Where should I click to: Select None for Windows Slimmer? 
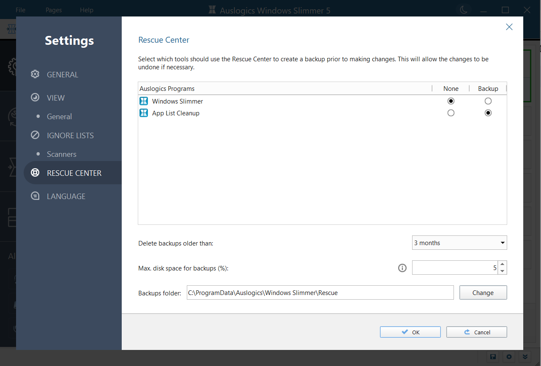pos(451,101)
